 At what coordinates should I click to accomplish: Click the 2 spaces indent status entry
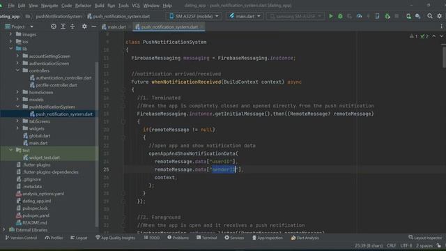tap(424, 245)
